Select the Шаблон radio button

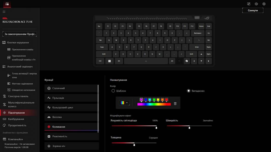(x=113, y=91)
